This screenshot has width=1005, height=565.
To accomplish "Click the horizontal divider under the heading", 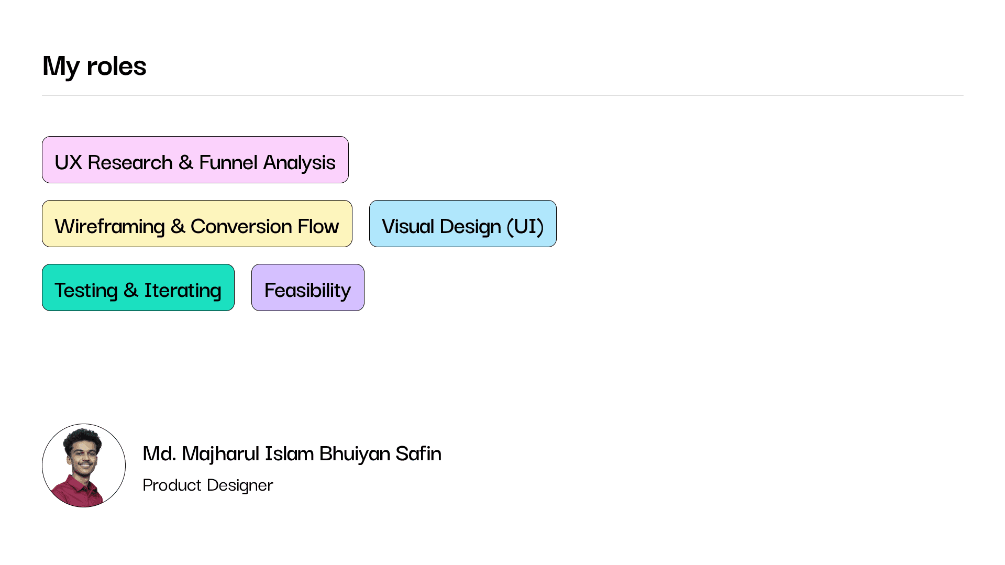I will pos(503,95).
